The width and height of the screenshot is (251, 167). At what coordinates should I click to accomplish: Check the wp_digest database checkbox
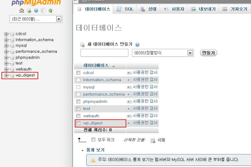pyautogui.click(x=78, y=123)
